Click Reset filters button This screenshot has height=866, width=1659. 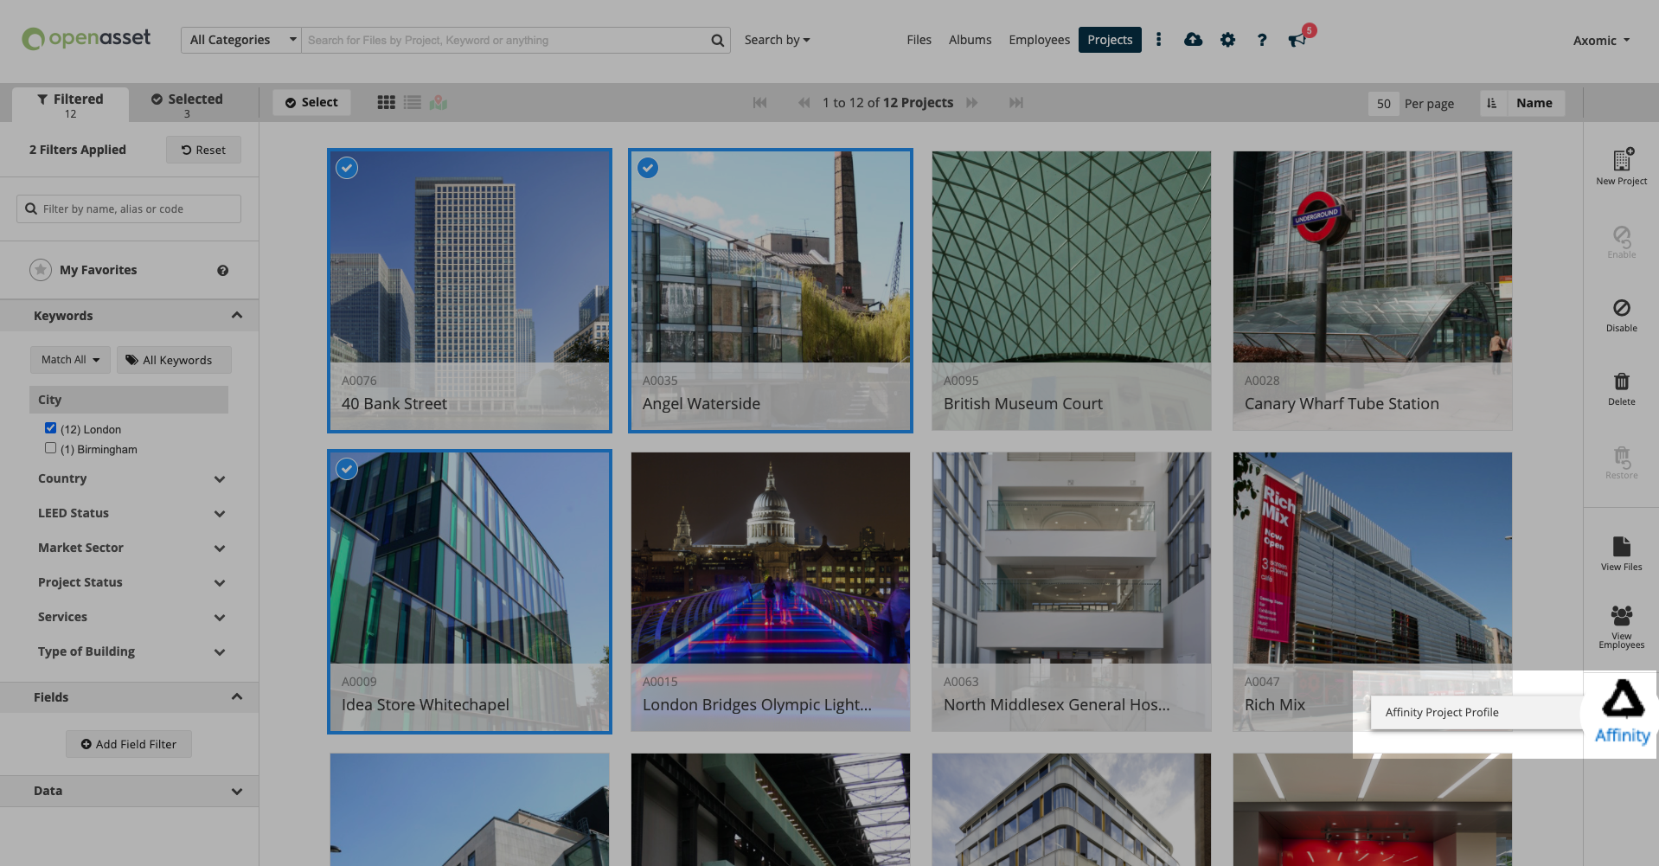203,150
